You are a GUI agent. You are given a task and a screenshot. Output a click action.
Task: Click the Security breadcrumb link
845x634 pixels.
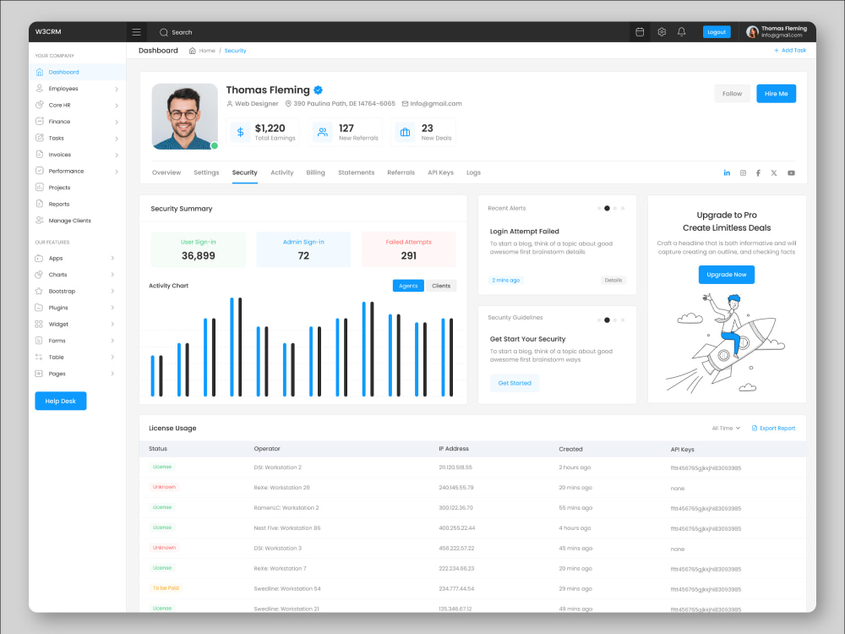[235, 51]
